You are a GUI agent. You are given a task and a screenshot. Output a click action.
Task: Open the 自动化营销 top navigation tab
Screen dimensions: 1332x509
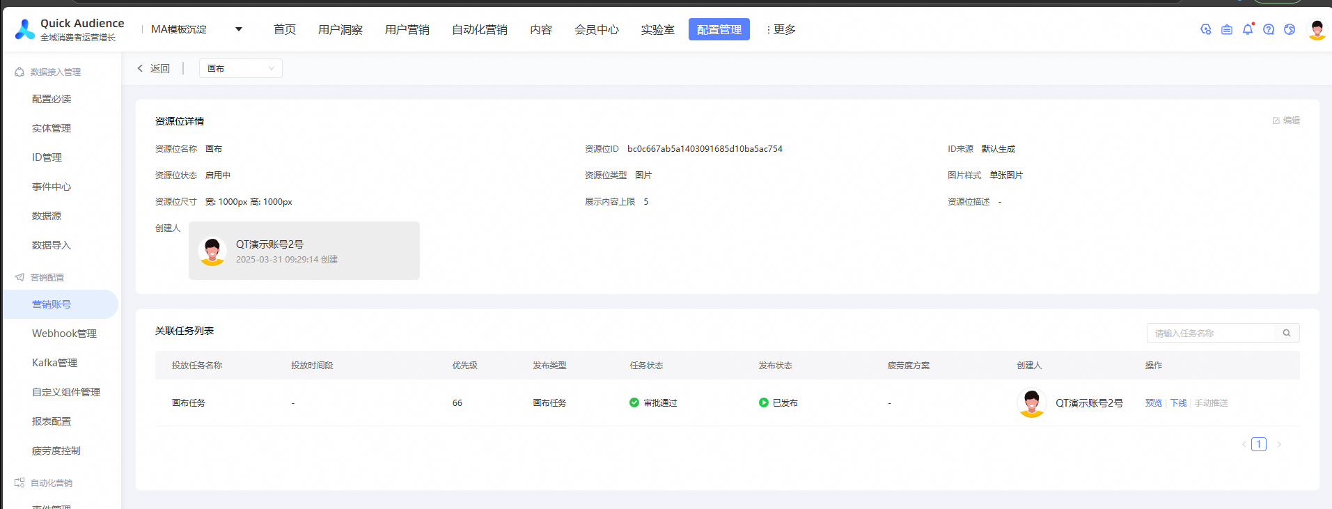point(480,29)
